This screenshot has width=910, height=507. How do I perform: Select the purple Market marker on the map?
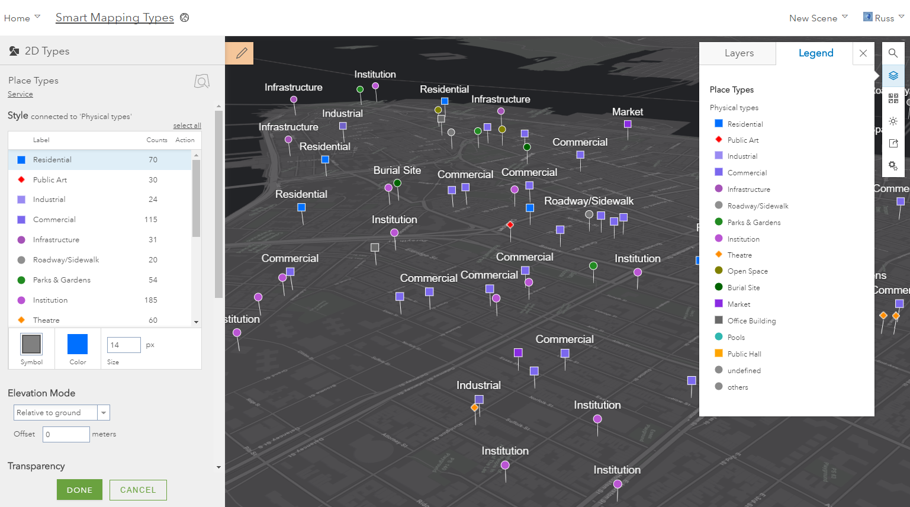pyautogui.click(x=628, y=124)
